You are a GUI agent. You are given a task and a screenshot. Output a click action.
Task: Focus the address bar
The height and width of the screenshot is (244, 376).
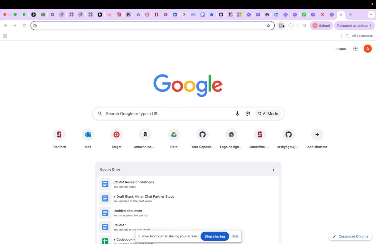(152, 26)
